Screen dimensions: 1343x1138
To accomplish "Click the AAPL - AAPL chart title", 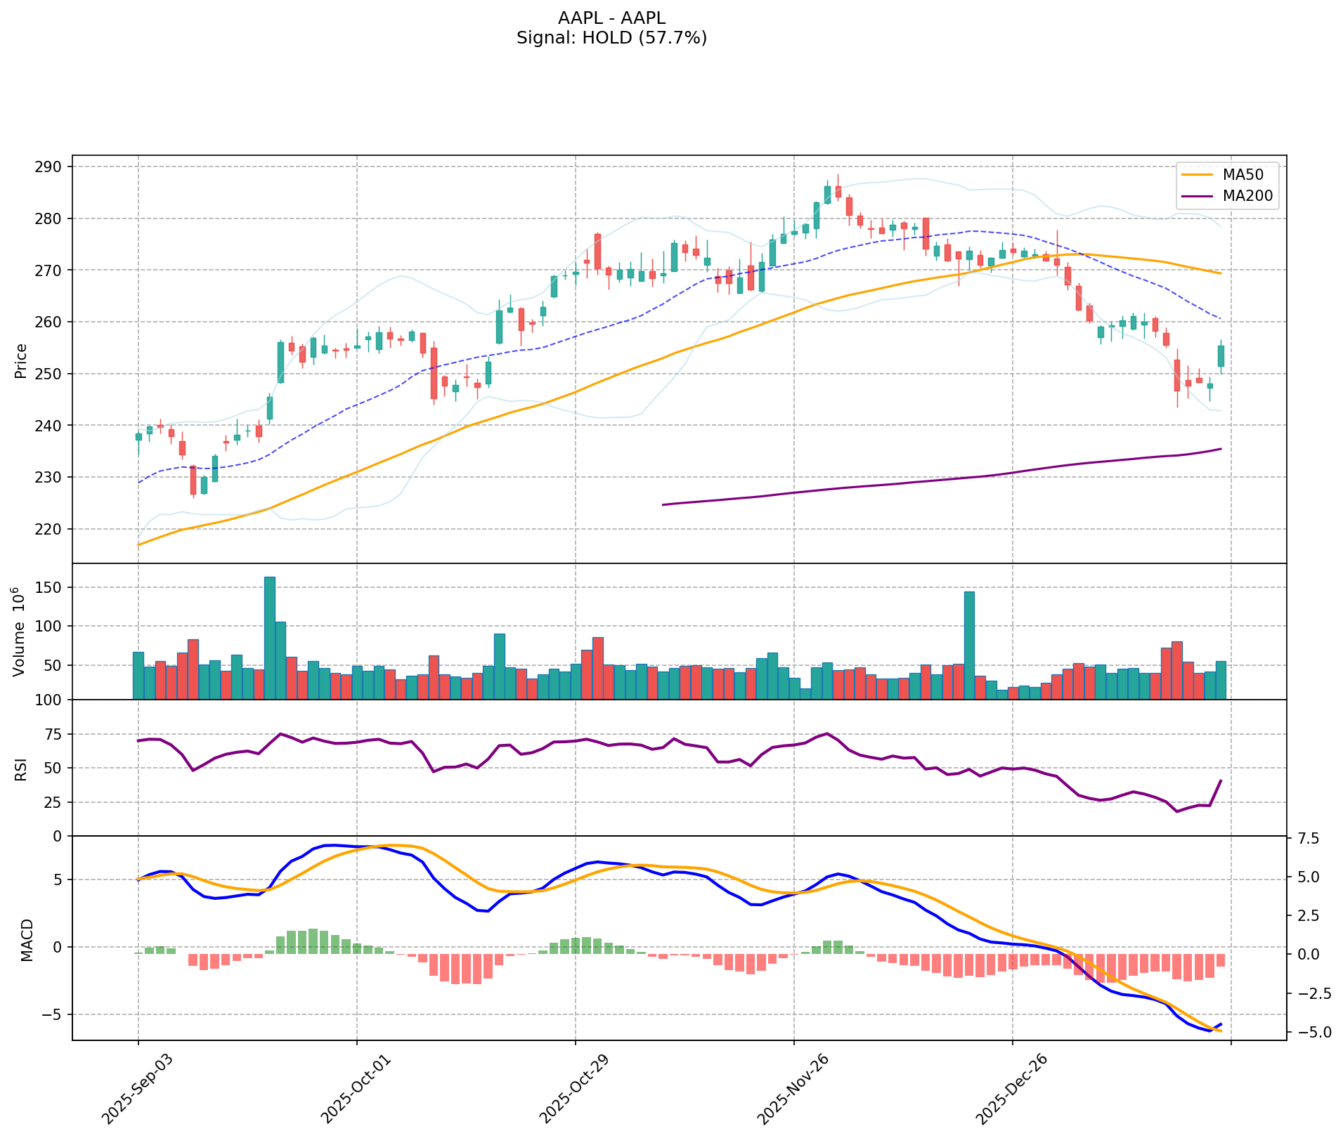I will point(611,18).
